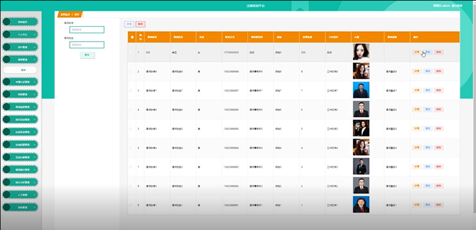Expand the 系统管理 sidebar chevron
The width and height of the screenshot is (476, 230).
point(35,207)
